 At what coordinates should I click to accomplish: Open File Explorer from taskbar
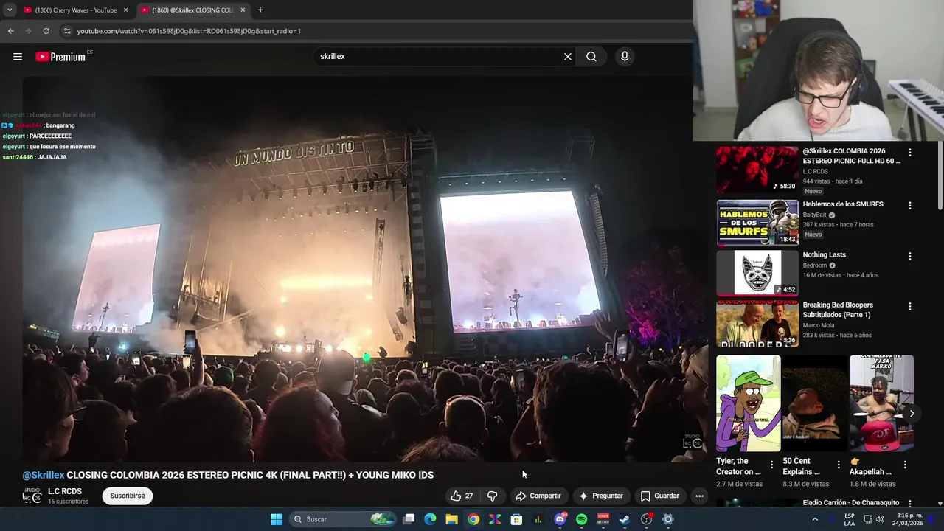pos(451,519)
